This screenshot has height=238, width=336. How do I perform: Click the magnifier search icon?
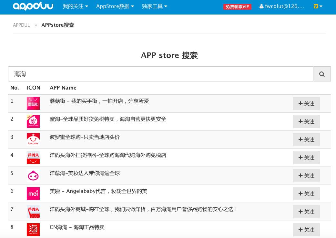pyautogui.click(x=322, y=74)
